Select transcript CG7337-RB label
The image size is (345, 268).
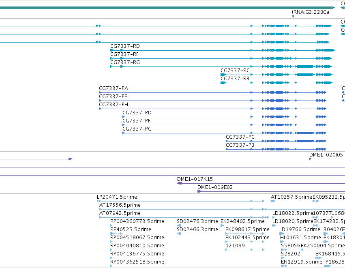235,79
